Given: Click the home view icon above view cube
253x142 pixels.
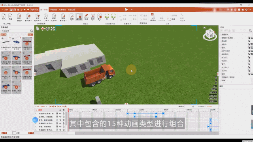Looking at the screenshot, I should [x=204, y=28].
